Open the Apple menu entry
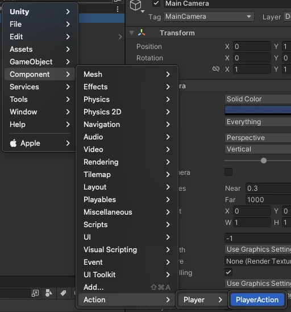Screen dimensions: 291x312 pyautogui.click(x=40, y=143)
